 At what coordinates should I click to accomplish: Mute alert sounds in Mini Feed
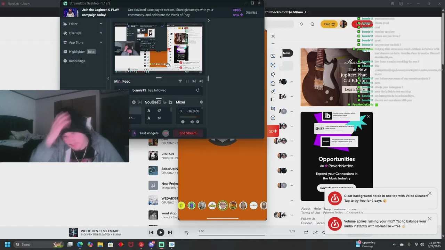[201, 81]
